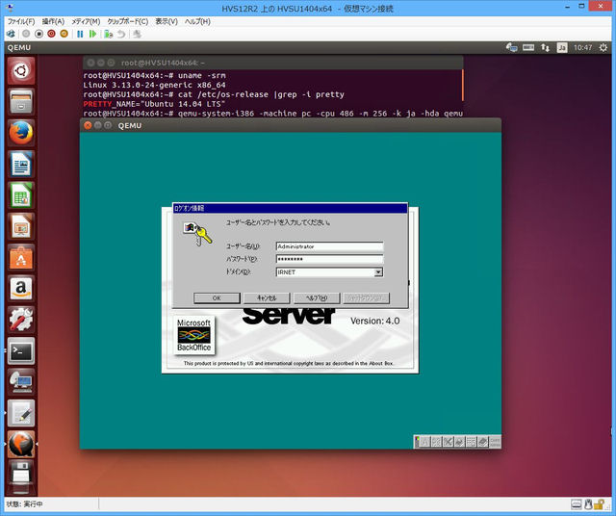Click the Ja input method indicator
Screen dimensions: 616x516
(562, 47)
